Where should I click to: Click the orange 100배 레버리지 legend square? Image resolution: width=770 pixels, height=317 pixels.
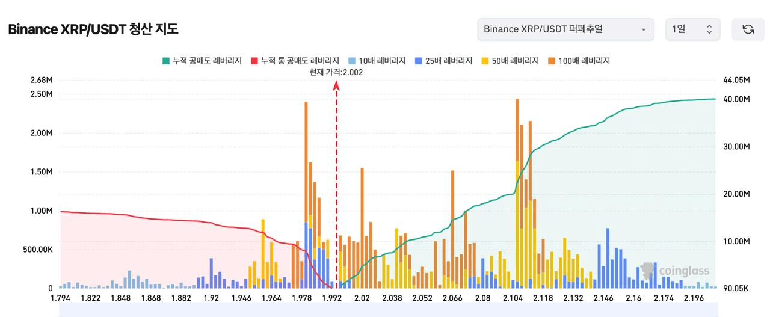(552, 61)
